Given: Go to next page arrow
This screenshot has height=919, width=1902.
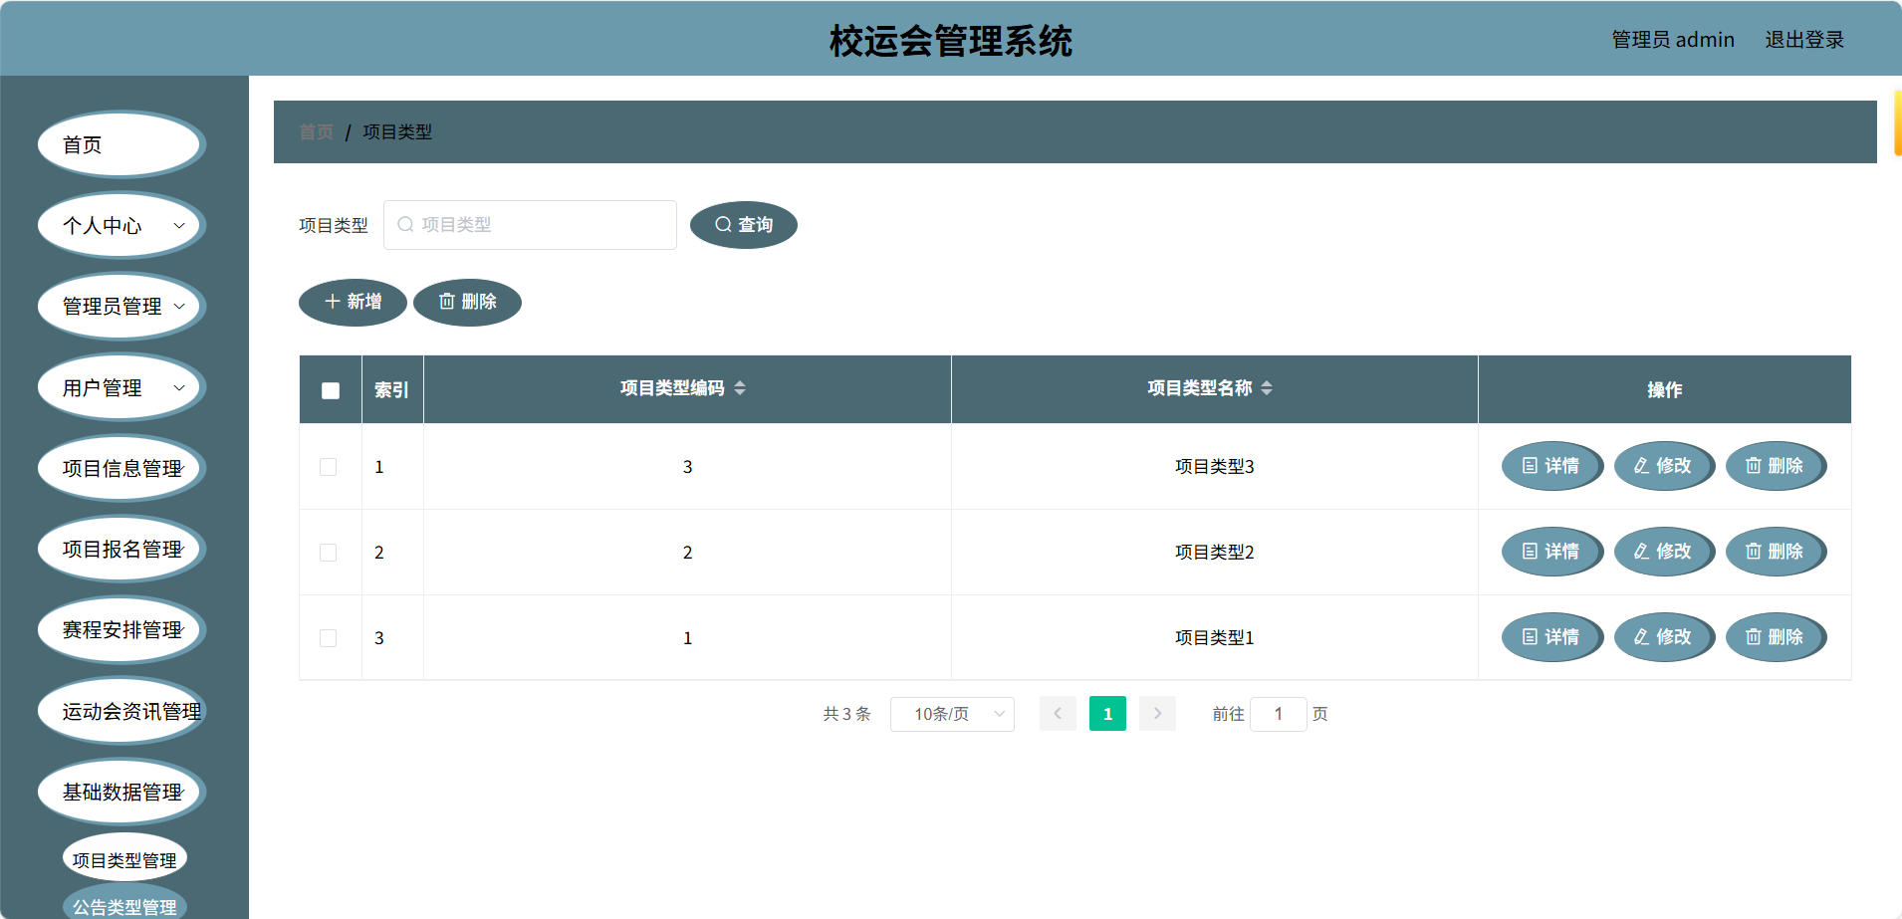Looking at the screenshot, I should pyautogui.click(x=1157, y=714).
